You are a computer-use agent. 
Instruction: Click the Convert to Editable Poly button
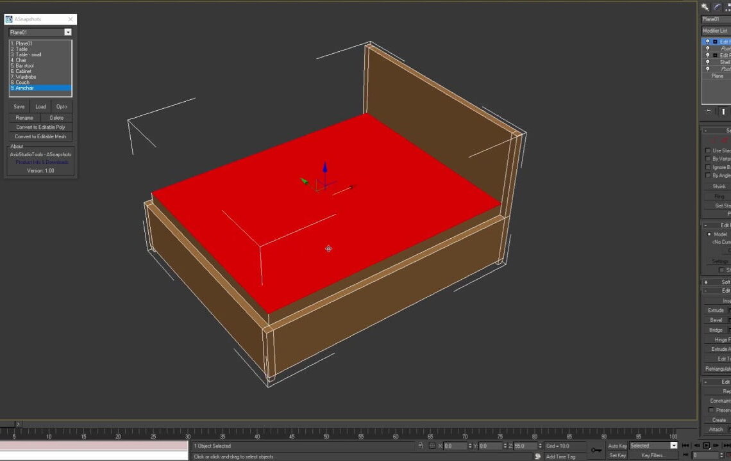[x=40, y=127]
